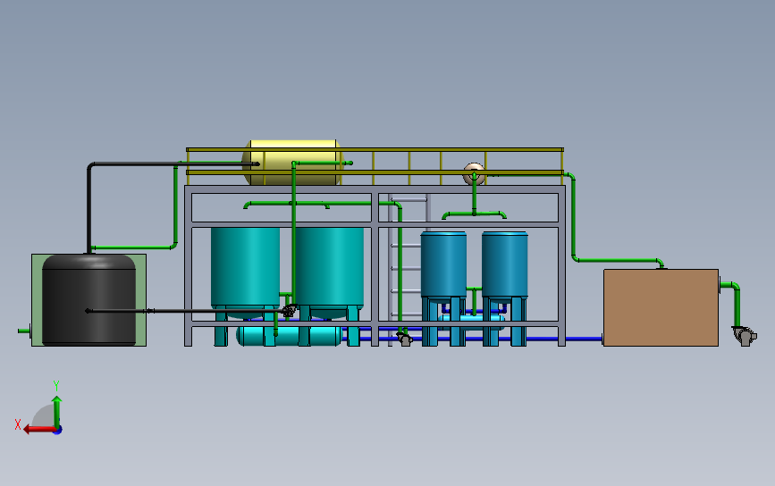Screen dimensions: 775x486
Task: Select the round beige sphere on the railing
Action: click(474, 174)
